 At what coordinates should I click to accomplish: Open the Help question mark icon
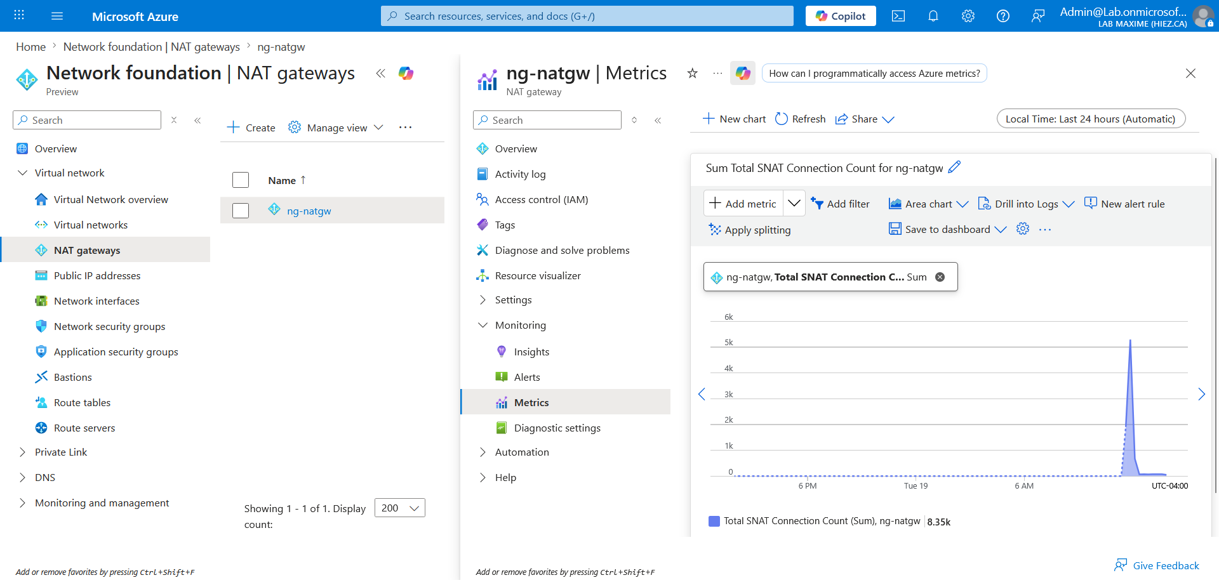click(x=1003, y=16)
